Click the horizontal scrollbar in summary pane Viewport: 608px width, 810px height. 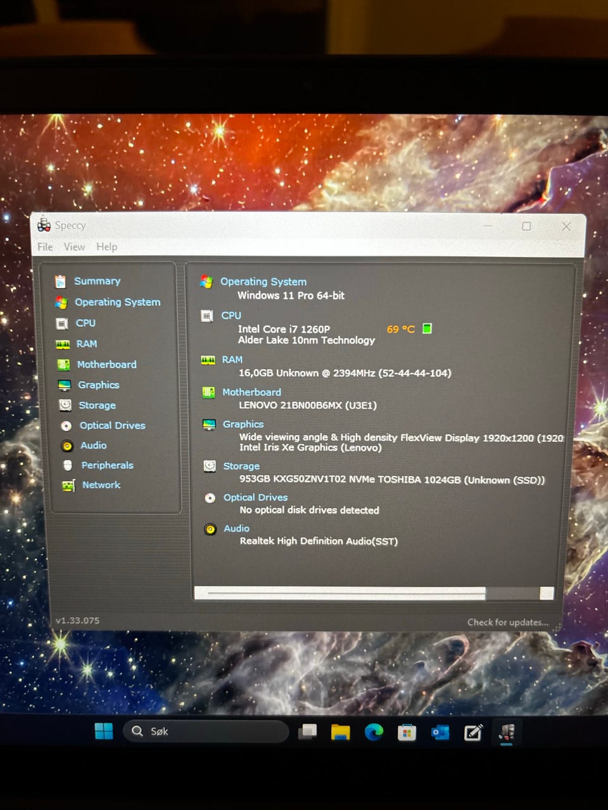click(x=345, y=593)
